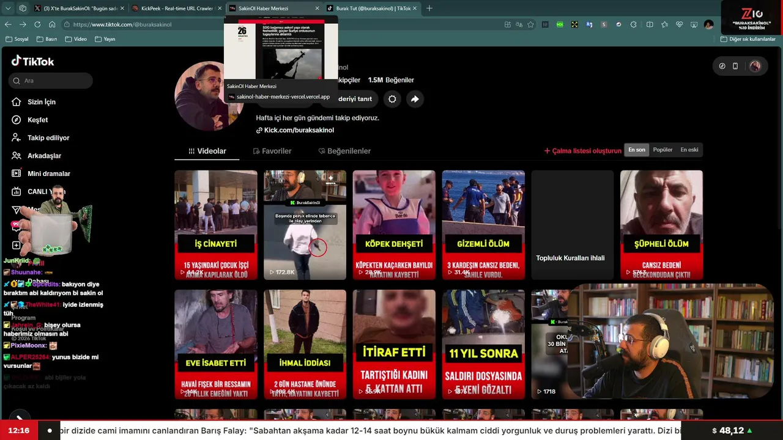783x440 pixels.
Task: Open Diğer sık kullanılanlar bookmarks folder
Action: click(x=748, y=39)
